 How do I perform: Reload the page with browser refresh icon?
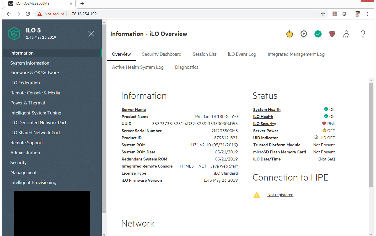point(28,14)
